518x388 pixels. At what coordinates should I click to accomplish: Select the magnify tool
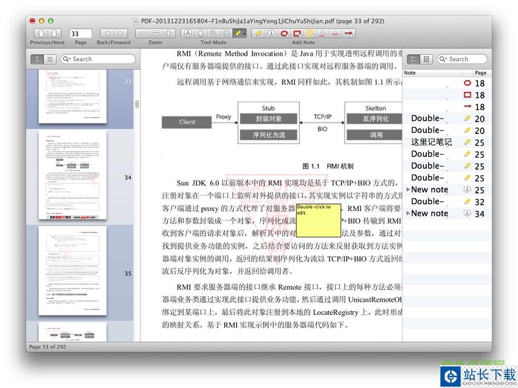(213, 34)
